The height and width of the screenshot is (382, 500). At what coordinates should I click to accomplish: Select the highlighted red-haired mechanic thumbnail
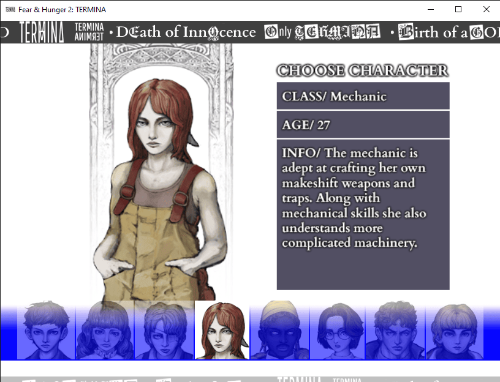click(x=222, y=330)
